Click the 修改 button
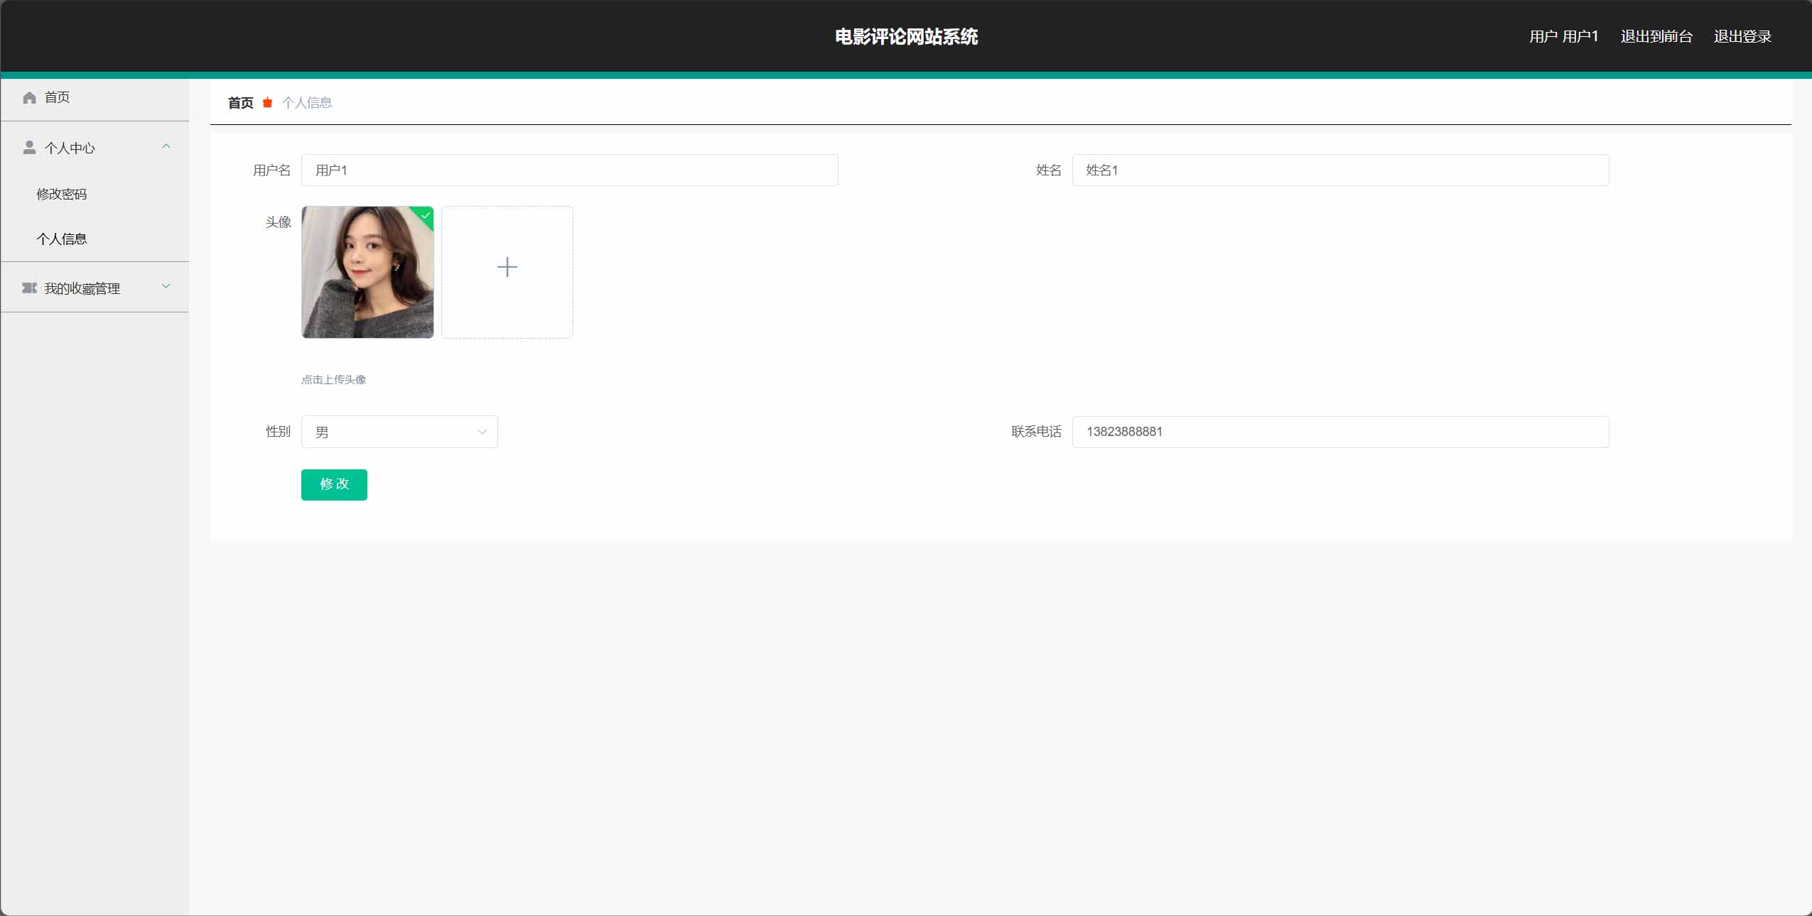1812x916 pixels. (334, 484)
